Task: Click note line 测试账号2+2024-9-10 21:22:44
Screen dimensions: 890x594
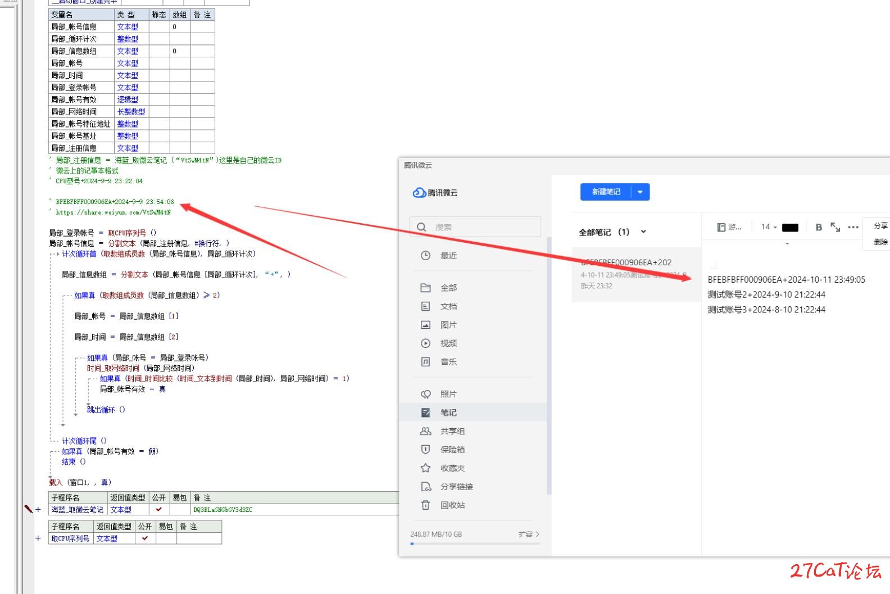Action: point(766,294)
